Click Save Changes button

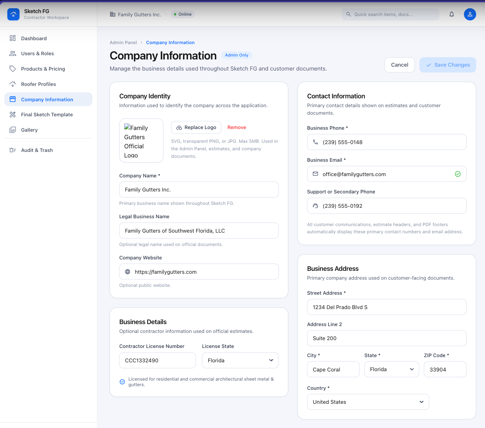tap(448, 65)
